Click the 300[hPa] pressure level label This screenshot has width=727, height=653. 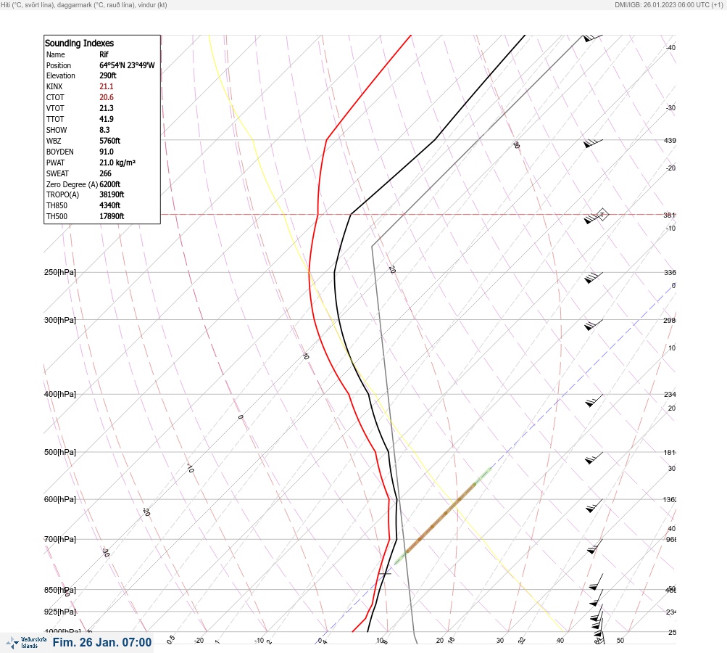click(x=60, y=320)
